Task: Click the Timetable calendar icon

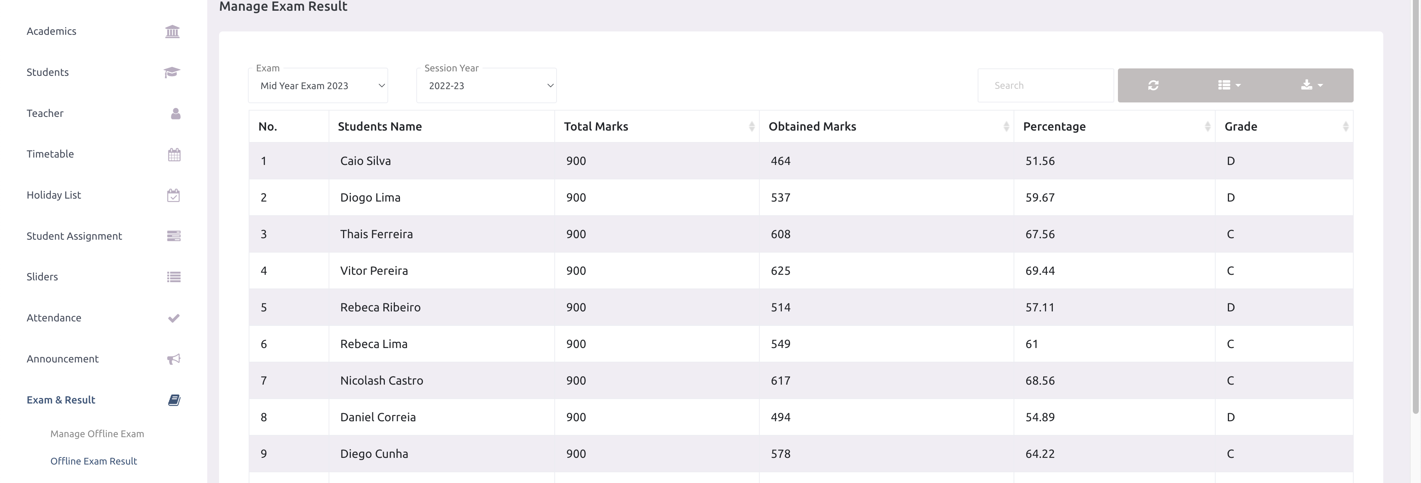Action: coord(174,154)
